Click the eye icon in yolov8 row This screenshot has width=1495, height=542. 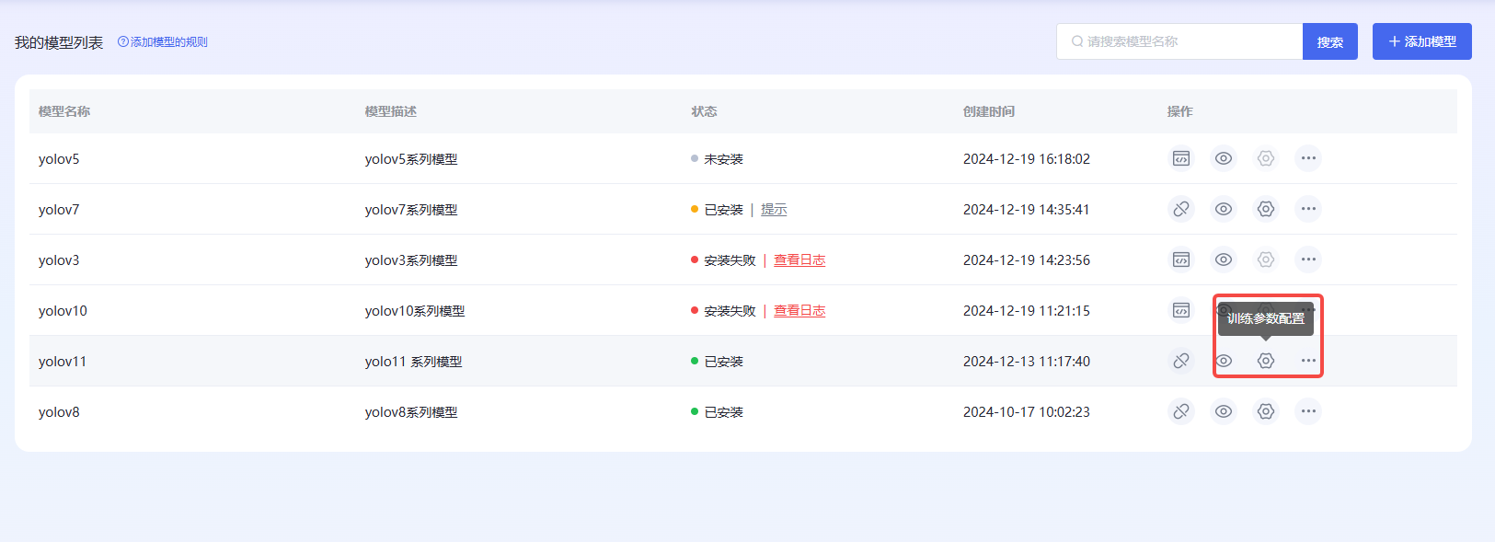(x=1224, y=411)
